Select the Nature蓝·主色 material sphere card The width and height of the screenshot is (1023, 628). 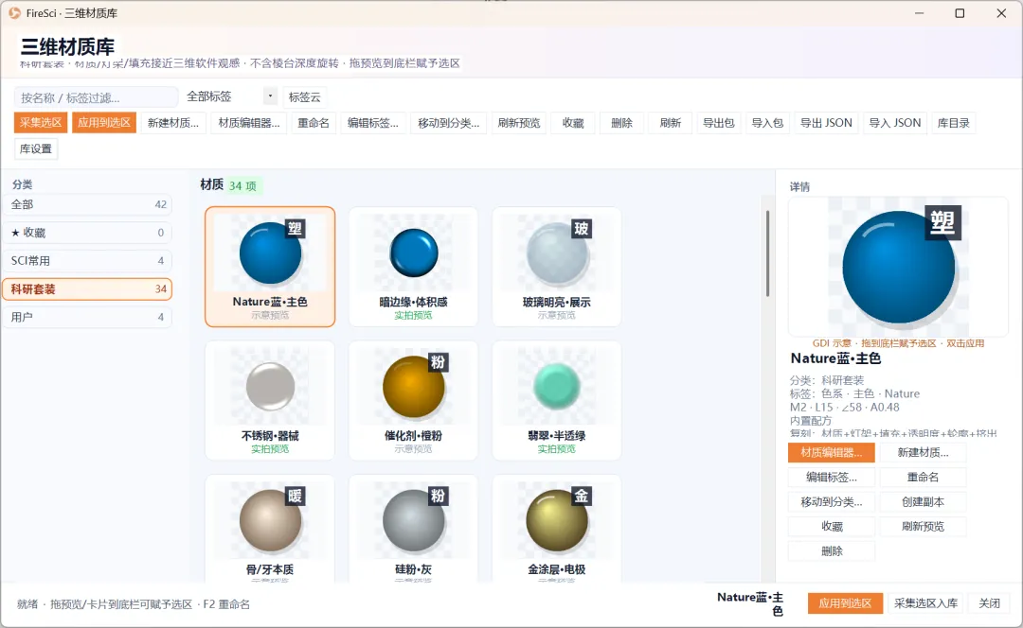coord(270,267)
